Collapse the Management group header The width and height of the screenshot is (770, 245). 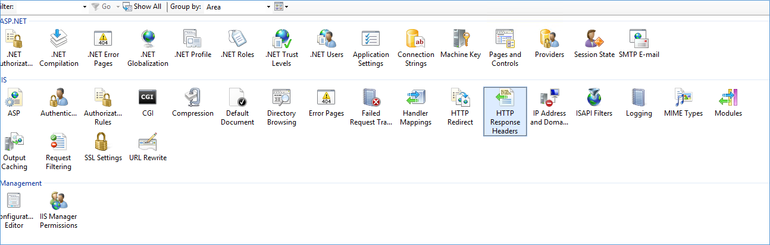[x=21, y=183]
